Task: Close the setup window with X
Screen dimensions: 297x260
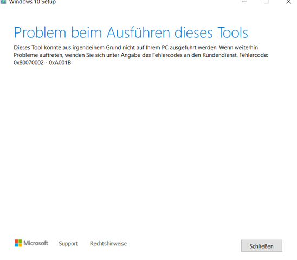Action: click(288, 2)
